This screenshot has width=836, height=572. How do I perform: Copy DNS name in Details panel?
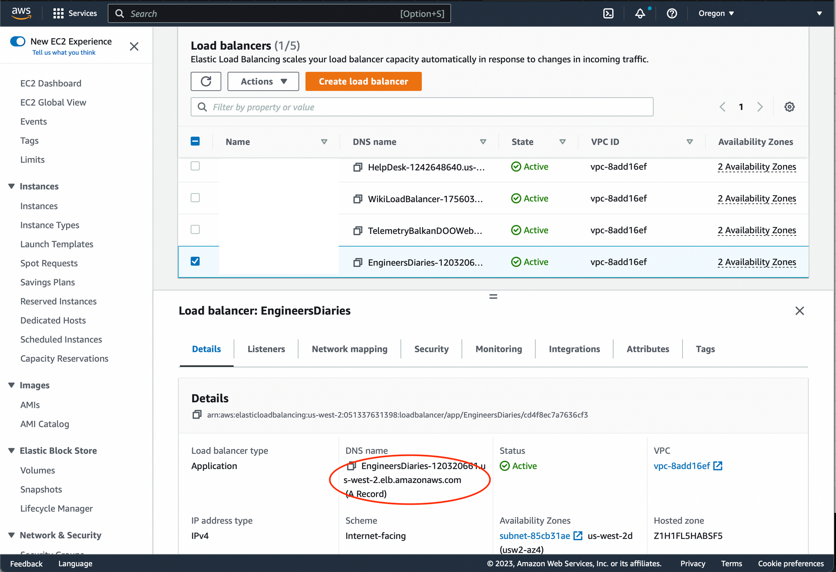(352, 465)
